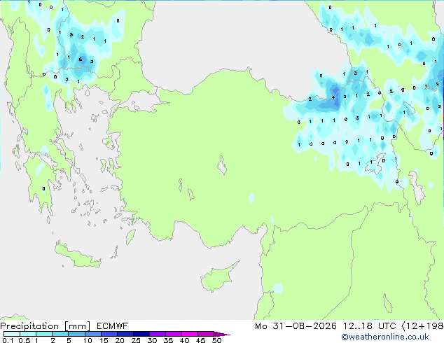The image size is (444, 343).
Task: Click the '0.1' legend scale label
Action: 8,340
